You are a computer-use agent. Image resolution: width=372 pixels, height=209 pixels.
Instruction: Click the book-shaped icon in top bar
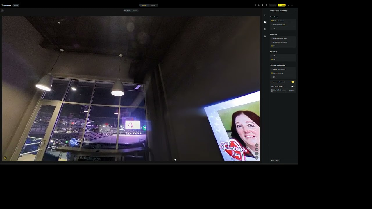pyautogui.click(x=255, y=5)
